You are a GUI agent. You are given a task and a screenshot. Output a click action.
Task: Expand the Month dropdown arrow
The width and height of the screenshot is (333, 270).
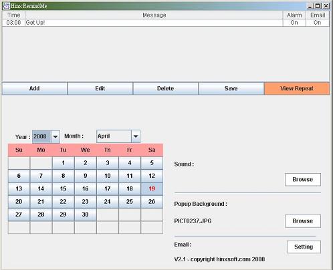[136, 136]
